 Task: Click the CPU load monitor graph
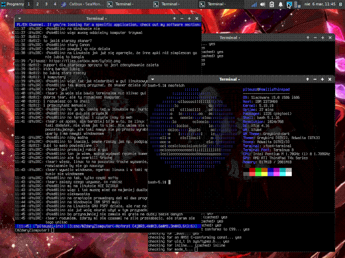(298, 4)
